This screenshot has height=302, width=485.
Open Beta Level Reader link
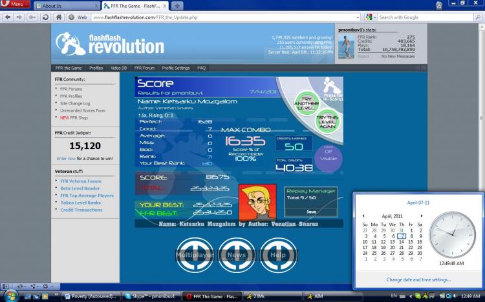(x=80, y=188)
